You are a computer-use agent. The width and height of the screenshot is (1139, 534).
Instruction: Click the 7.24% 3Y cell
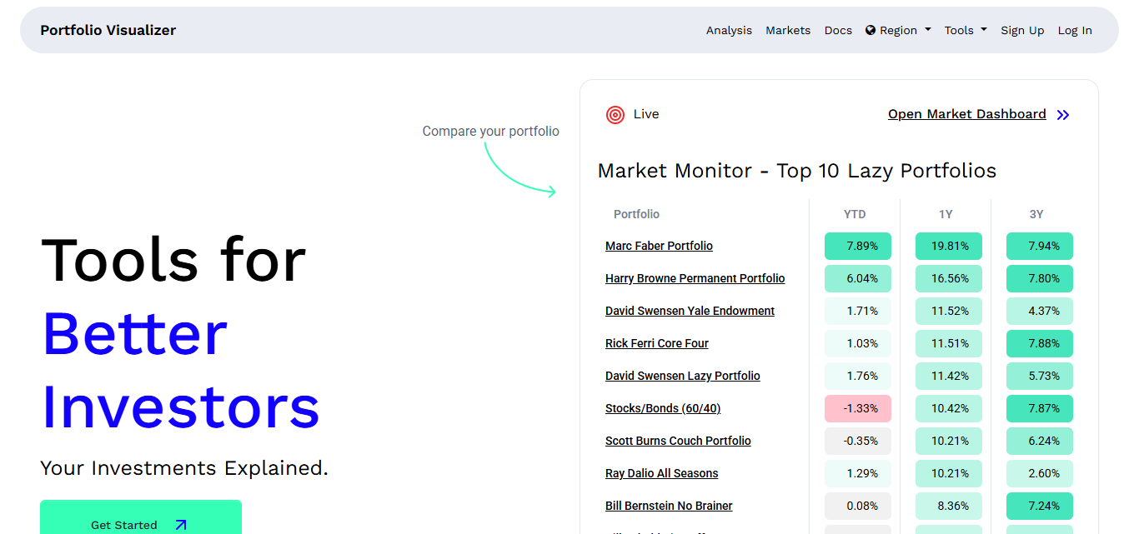click(1040, 506)
